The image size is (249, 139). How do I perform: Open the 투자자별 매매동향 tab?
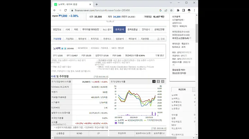point(91,30)
